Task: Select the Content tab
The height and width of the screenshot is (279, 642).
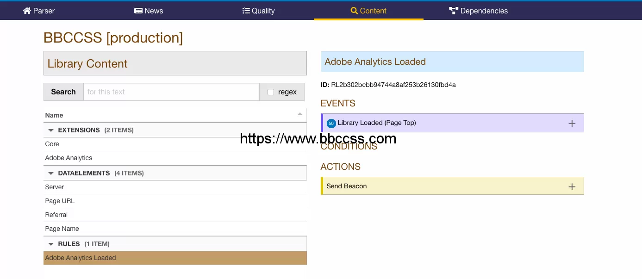Action: click(x=368, y=11)
